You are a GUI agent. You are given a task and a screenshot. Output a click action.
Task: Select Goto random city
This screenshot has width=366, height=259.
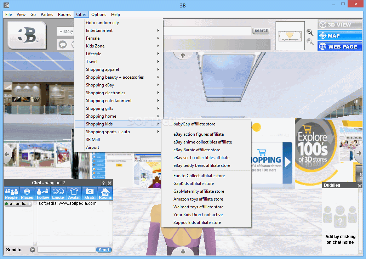tap(119, 23)
